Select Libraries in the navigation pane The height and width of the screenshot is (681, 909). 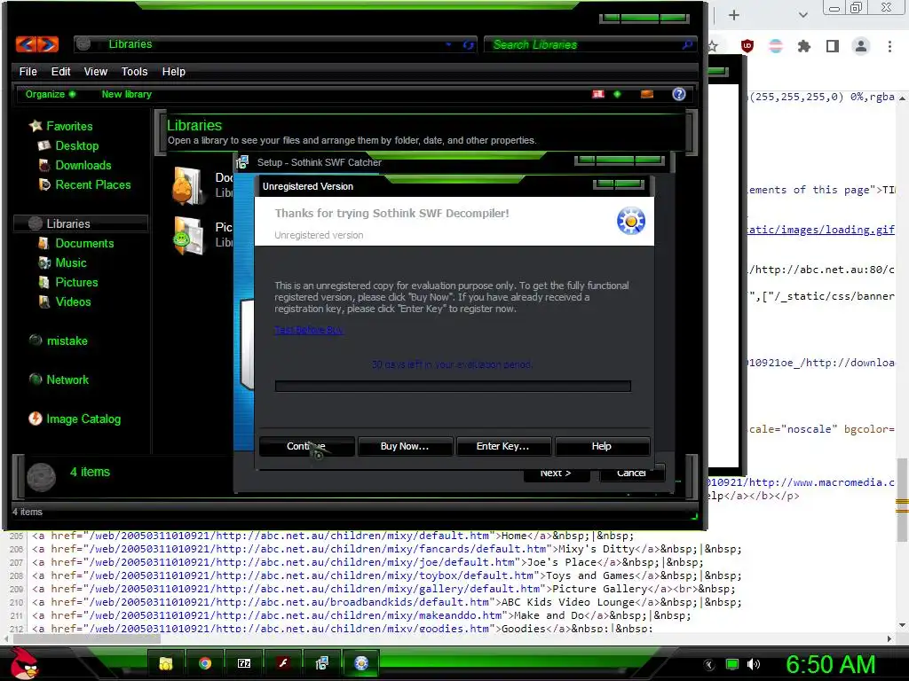tap(81, 223)
